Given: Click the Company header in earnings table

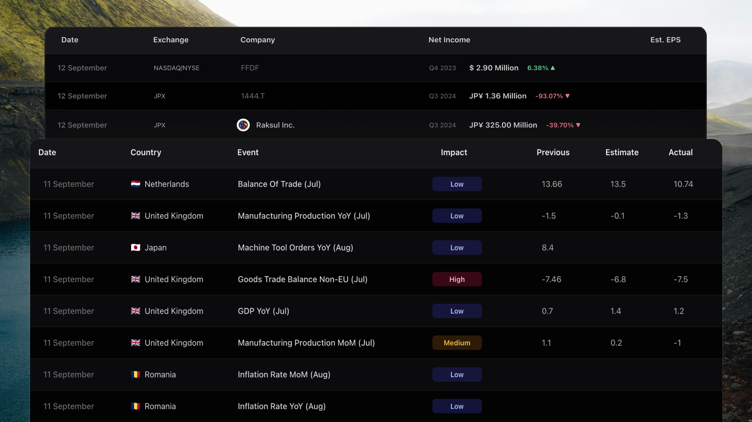Looking at the screenshot, I should point(258,40).
